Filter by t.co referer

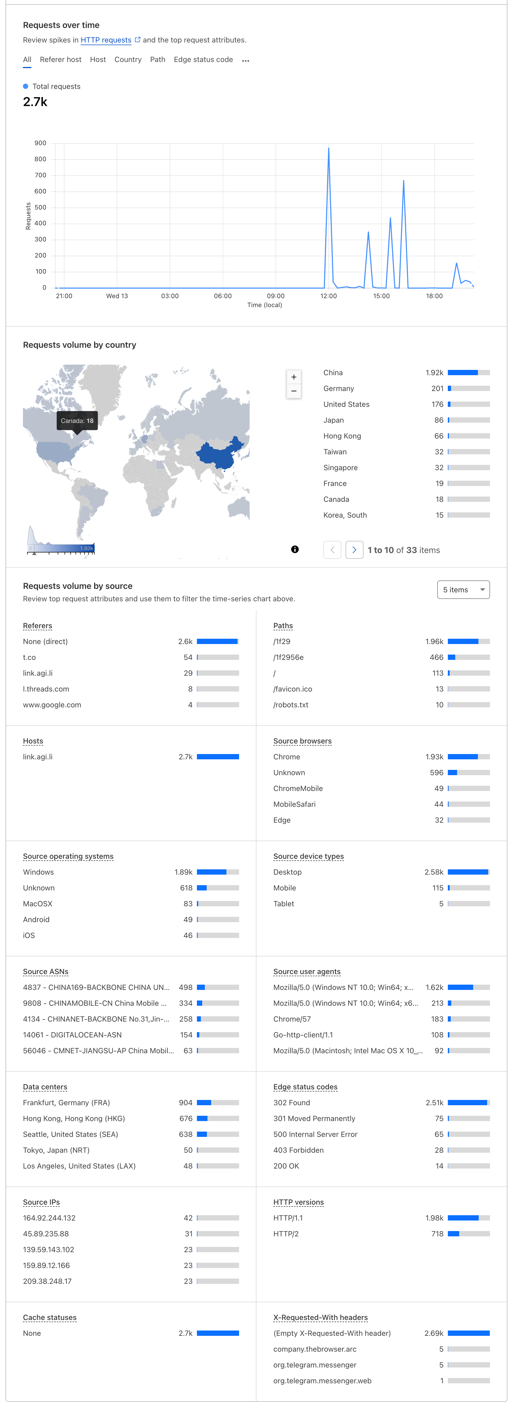point(131,657)
